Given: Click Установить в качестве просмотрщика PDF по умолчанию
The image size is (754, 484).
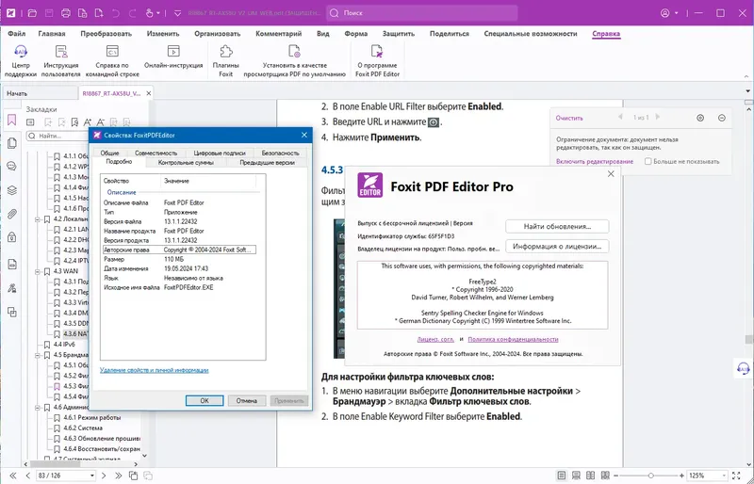Looking at the screenshot, I should click(x=294, y=60).
